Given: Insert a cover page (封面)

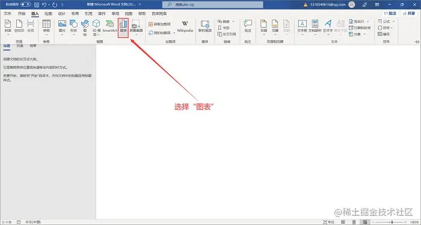Looking at the screenshot, I should click(8, 27).
